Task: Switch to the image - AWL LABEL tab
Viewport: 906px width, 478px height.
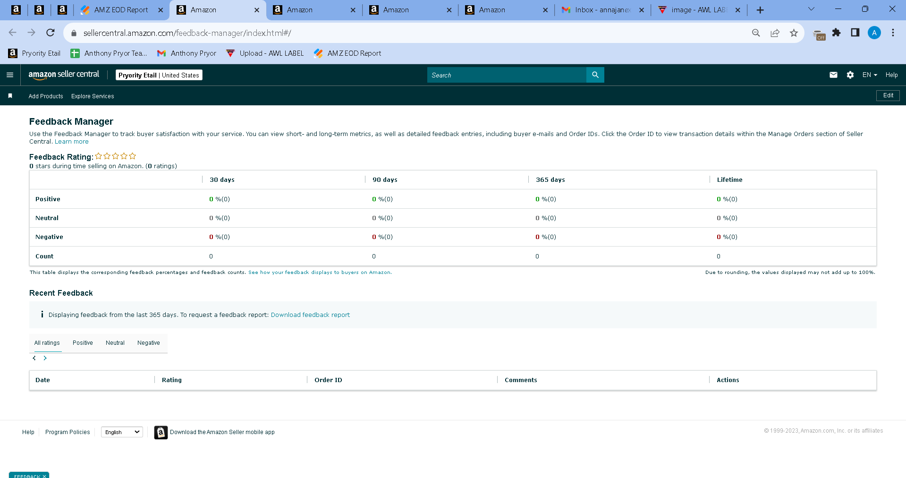Action: (699, 10)
